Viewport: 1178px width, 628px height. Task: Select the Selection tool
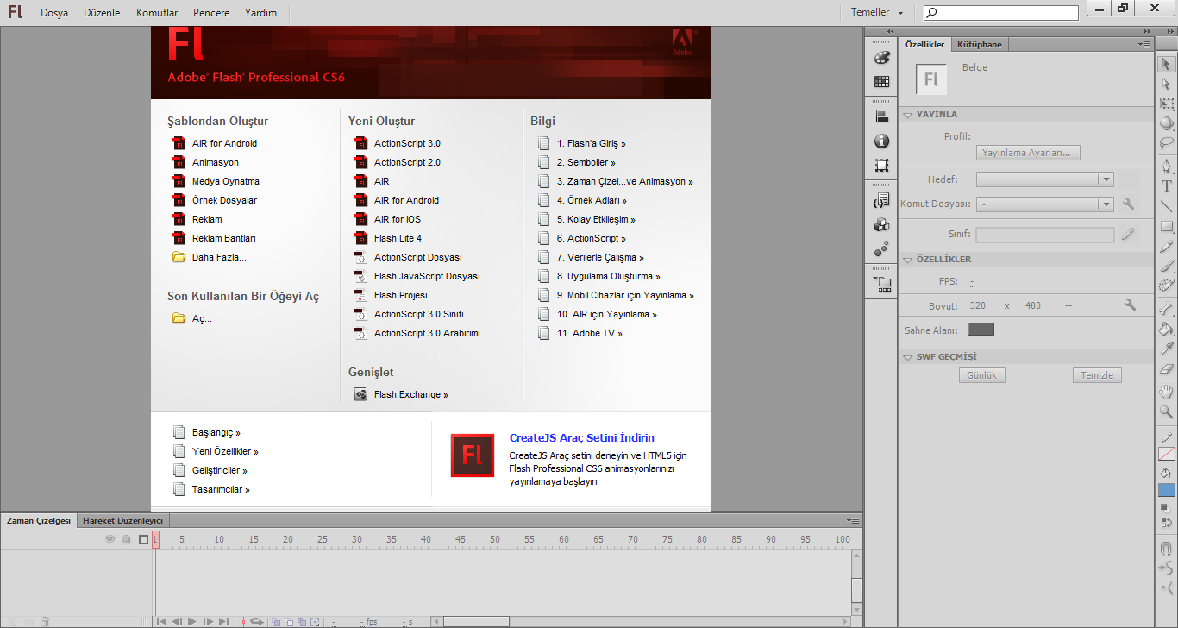pos(1167,64)
